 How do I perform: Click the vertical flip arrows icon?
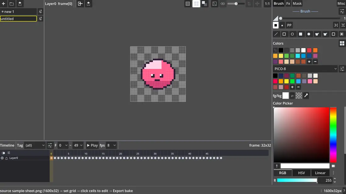249,3
